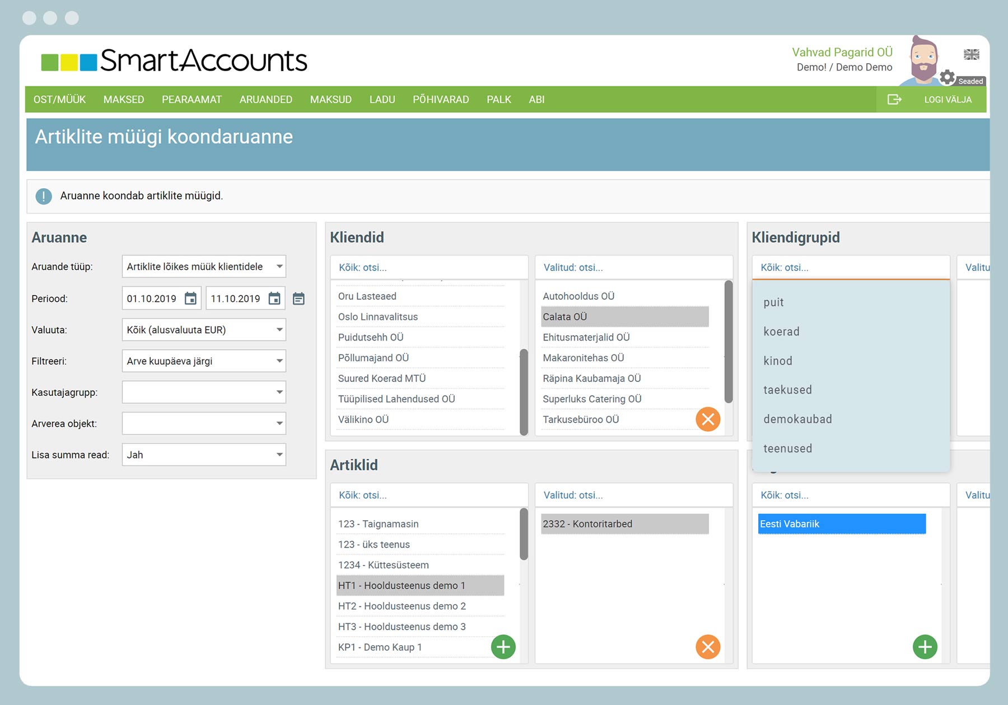Expand the Lisa summa read dropdown
The width and height of the screenshot is (1008, 705).
[x=204, y=455]
